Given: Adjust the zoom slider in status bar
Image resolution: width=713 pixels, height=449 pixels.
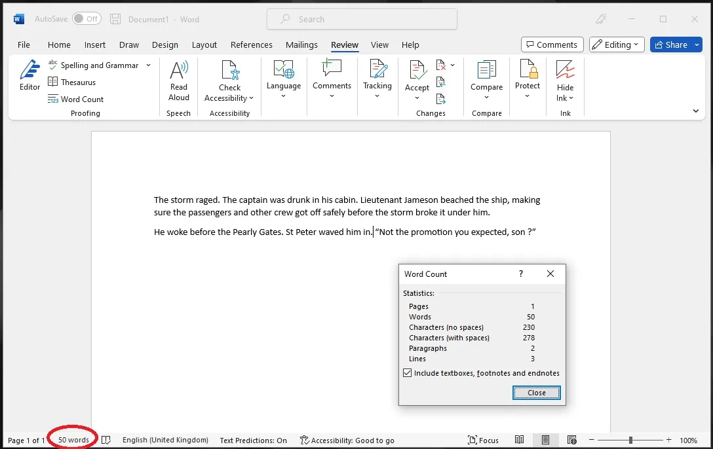Looking at the screenshot, I should pos(630,440).
